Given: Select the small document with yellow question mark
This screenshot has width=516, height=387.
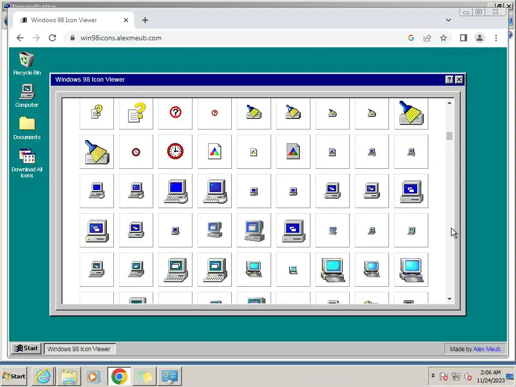Looking at the screenshot, I should [97, 112].
